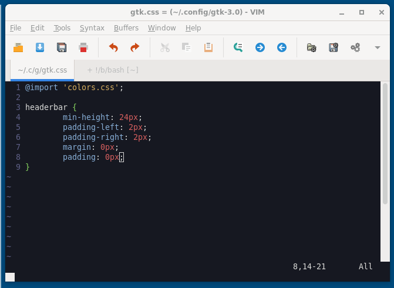
Task: Open the Edit menu
Action: [38, 28]
